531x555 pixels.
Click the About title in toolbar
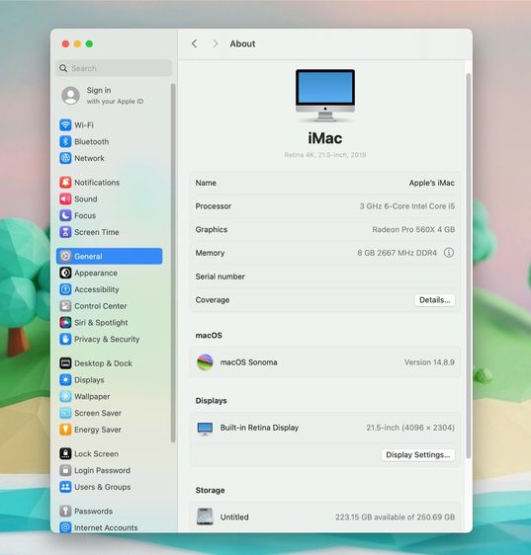tap(242, 43)
